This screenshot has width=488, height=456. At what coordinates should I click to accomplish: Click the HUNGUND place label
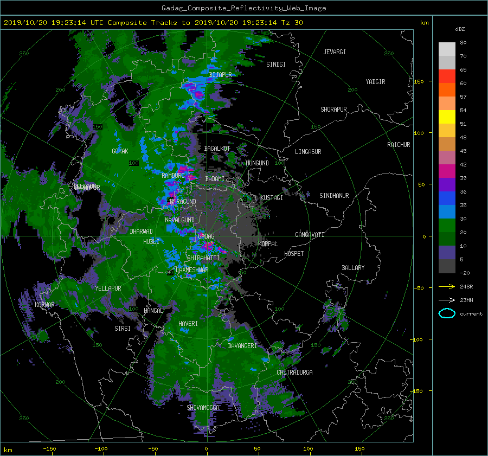(257, 163)
